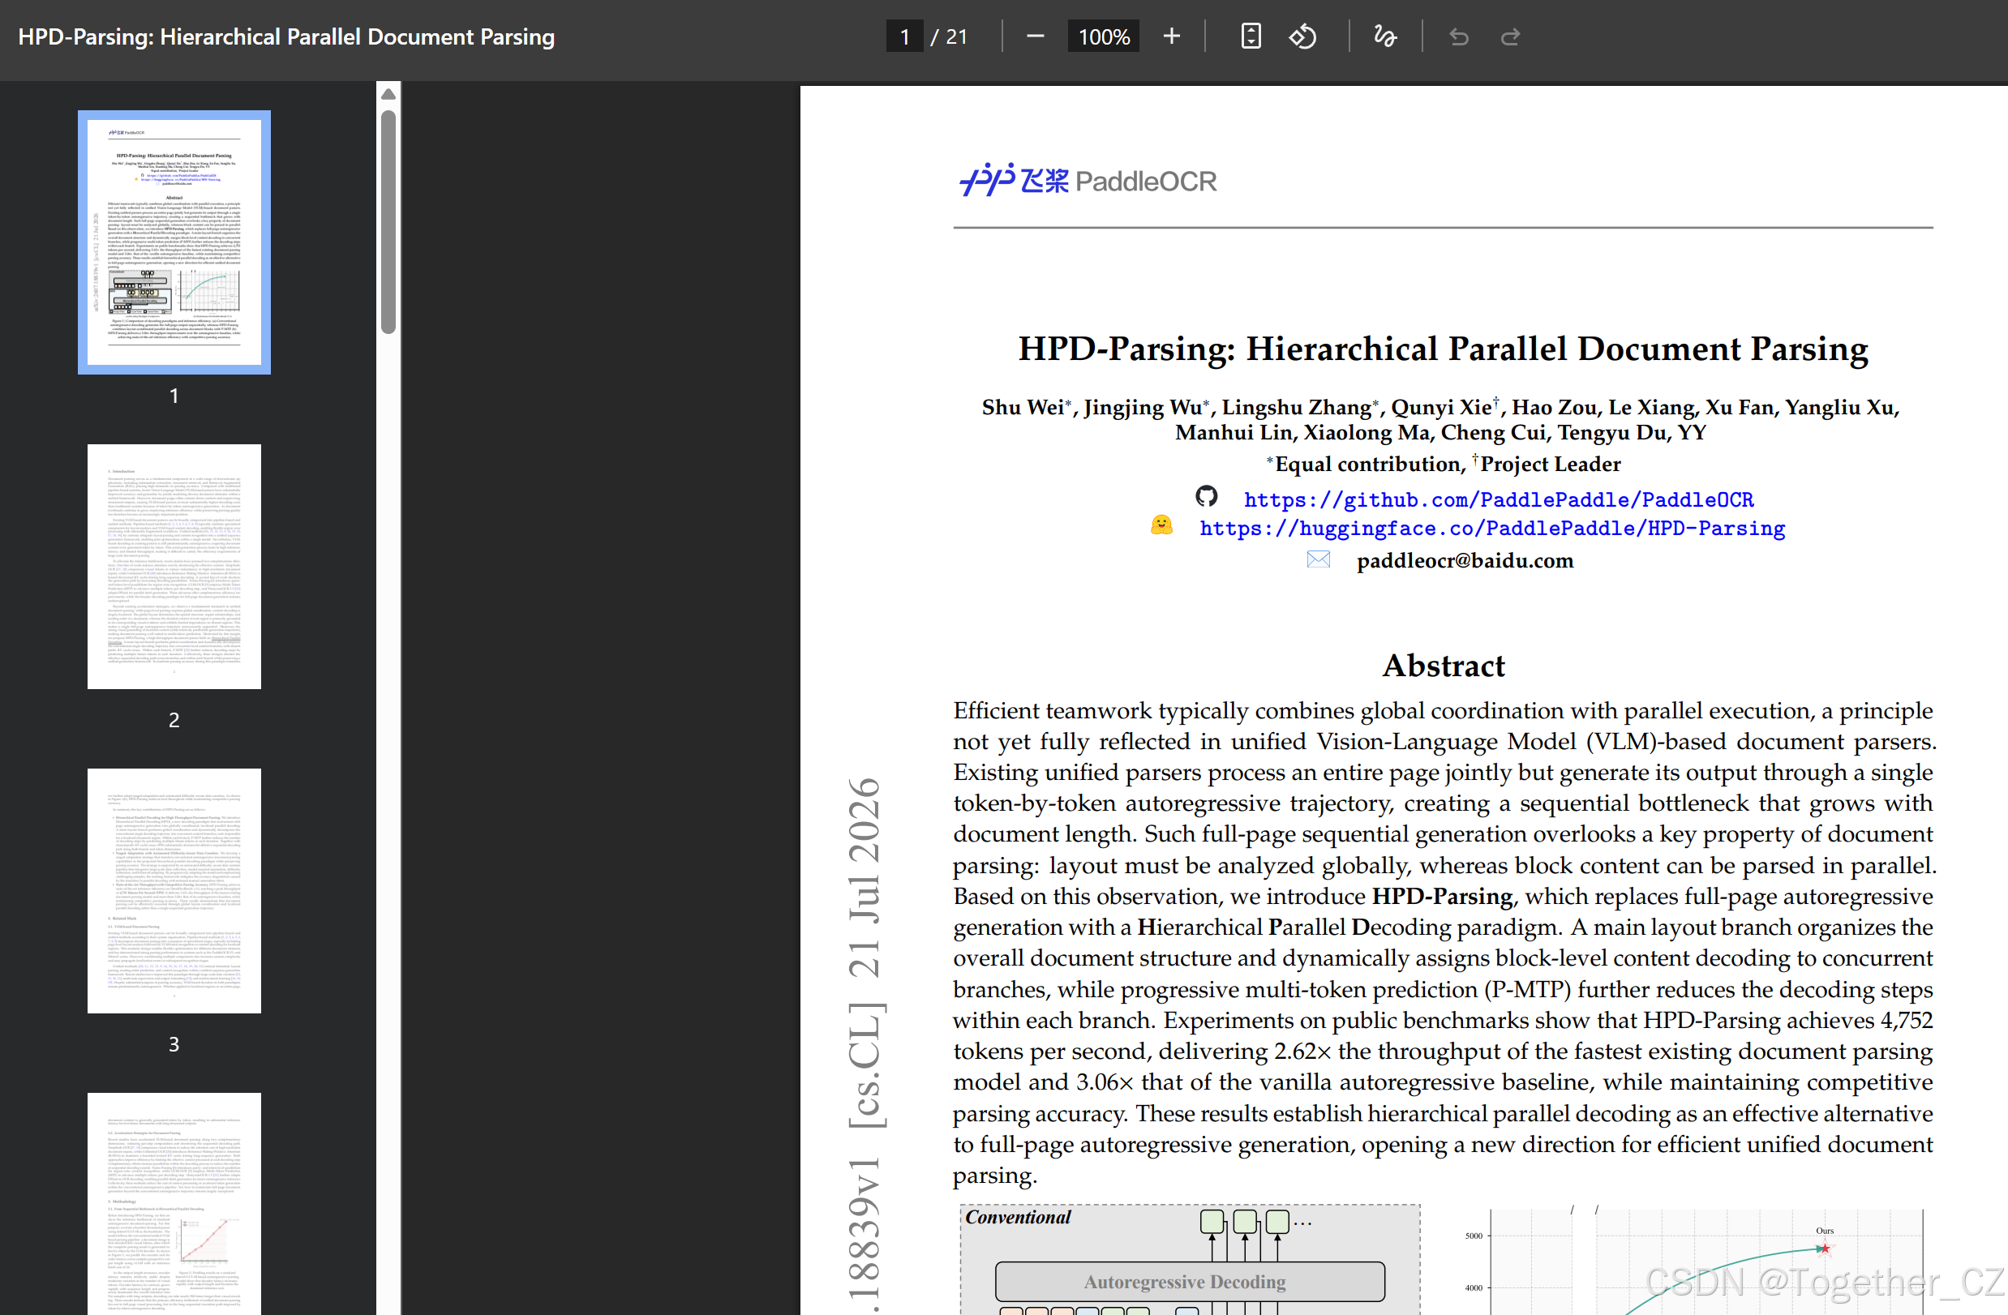Viewport: 2008px width, 1315px height.
Task: Click the email envelope icon
Action: coord(1318,559)
